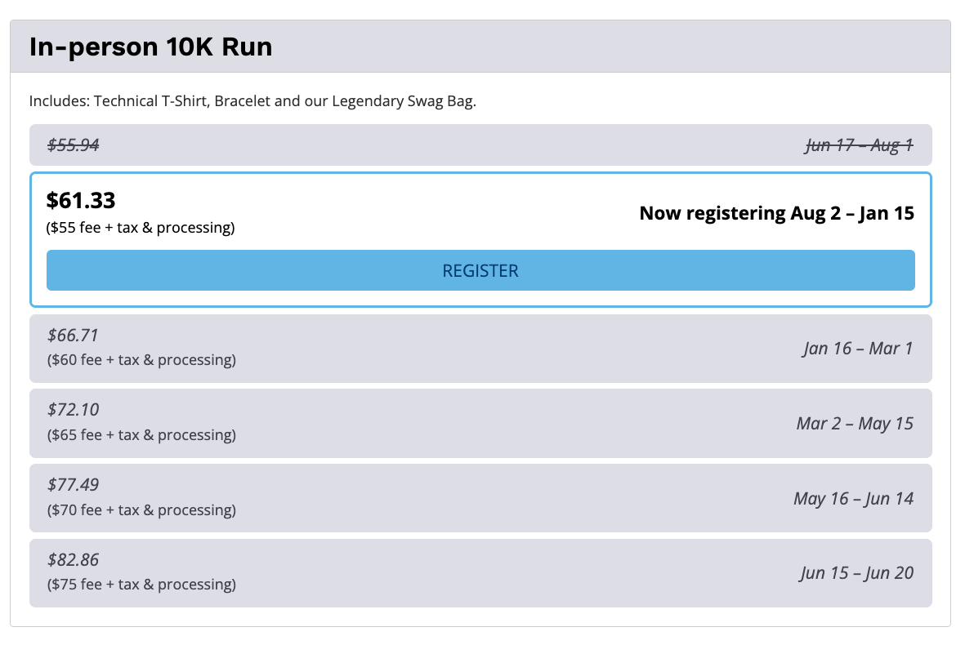Viewport: 965px width, 645px height.
Task: Click the current $61.33 price
Action: point(81,200)
